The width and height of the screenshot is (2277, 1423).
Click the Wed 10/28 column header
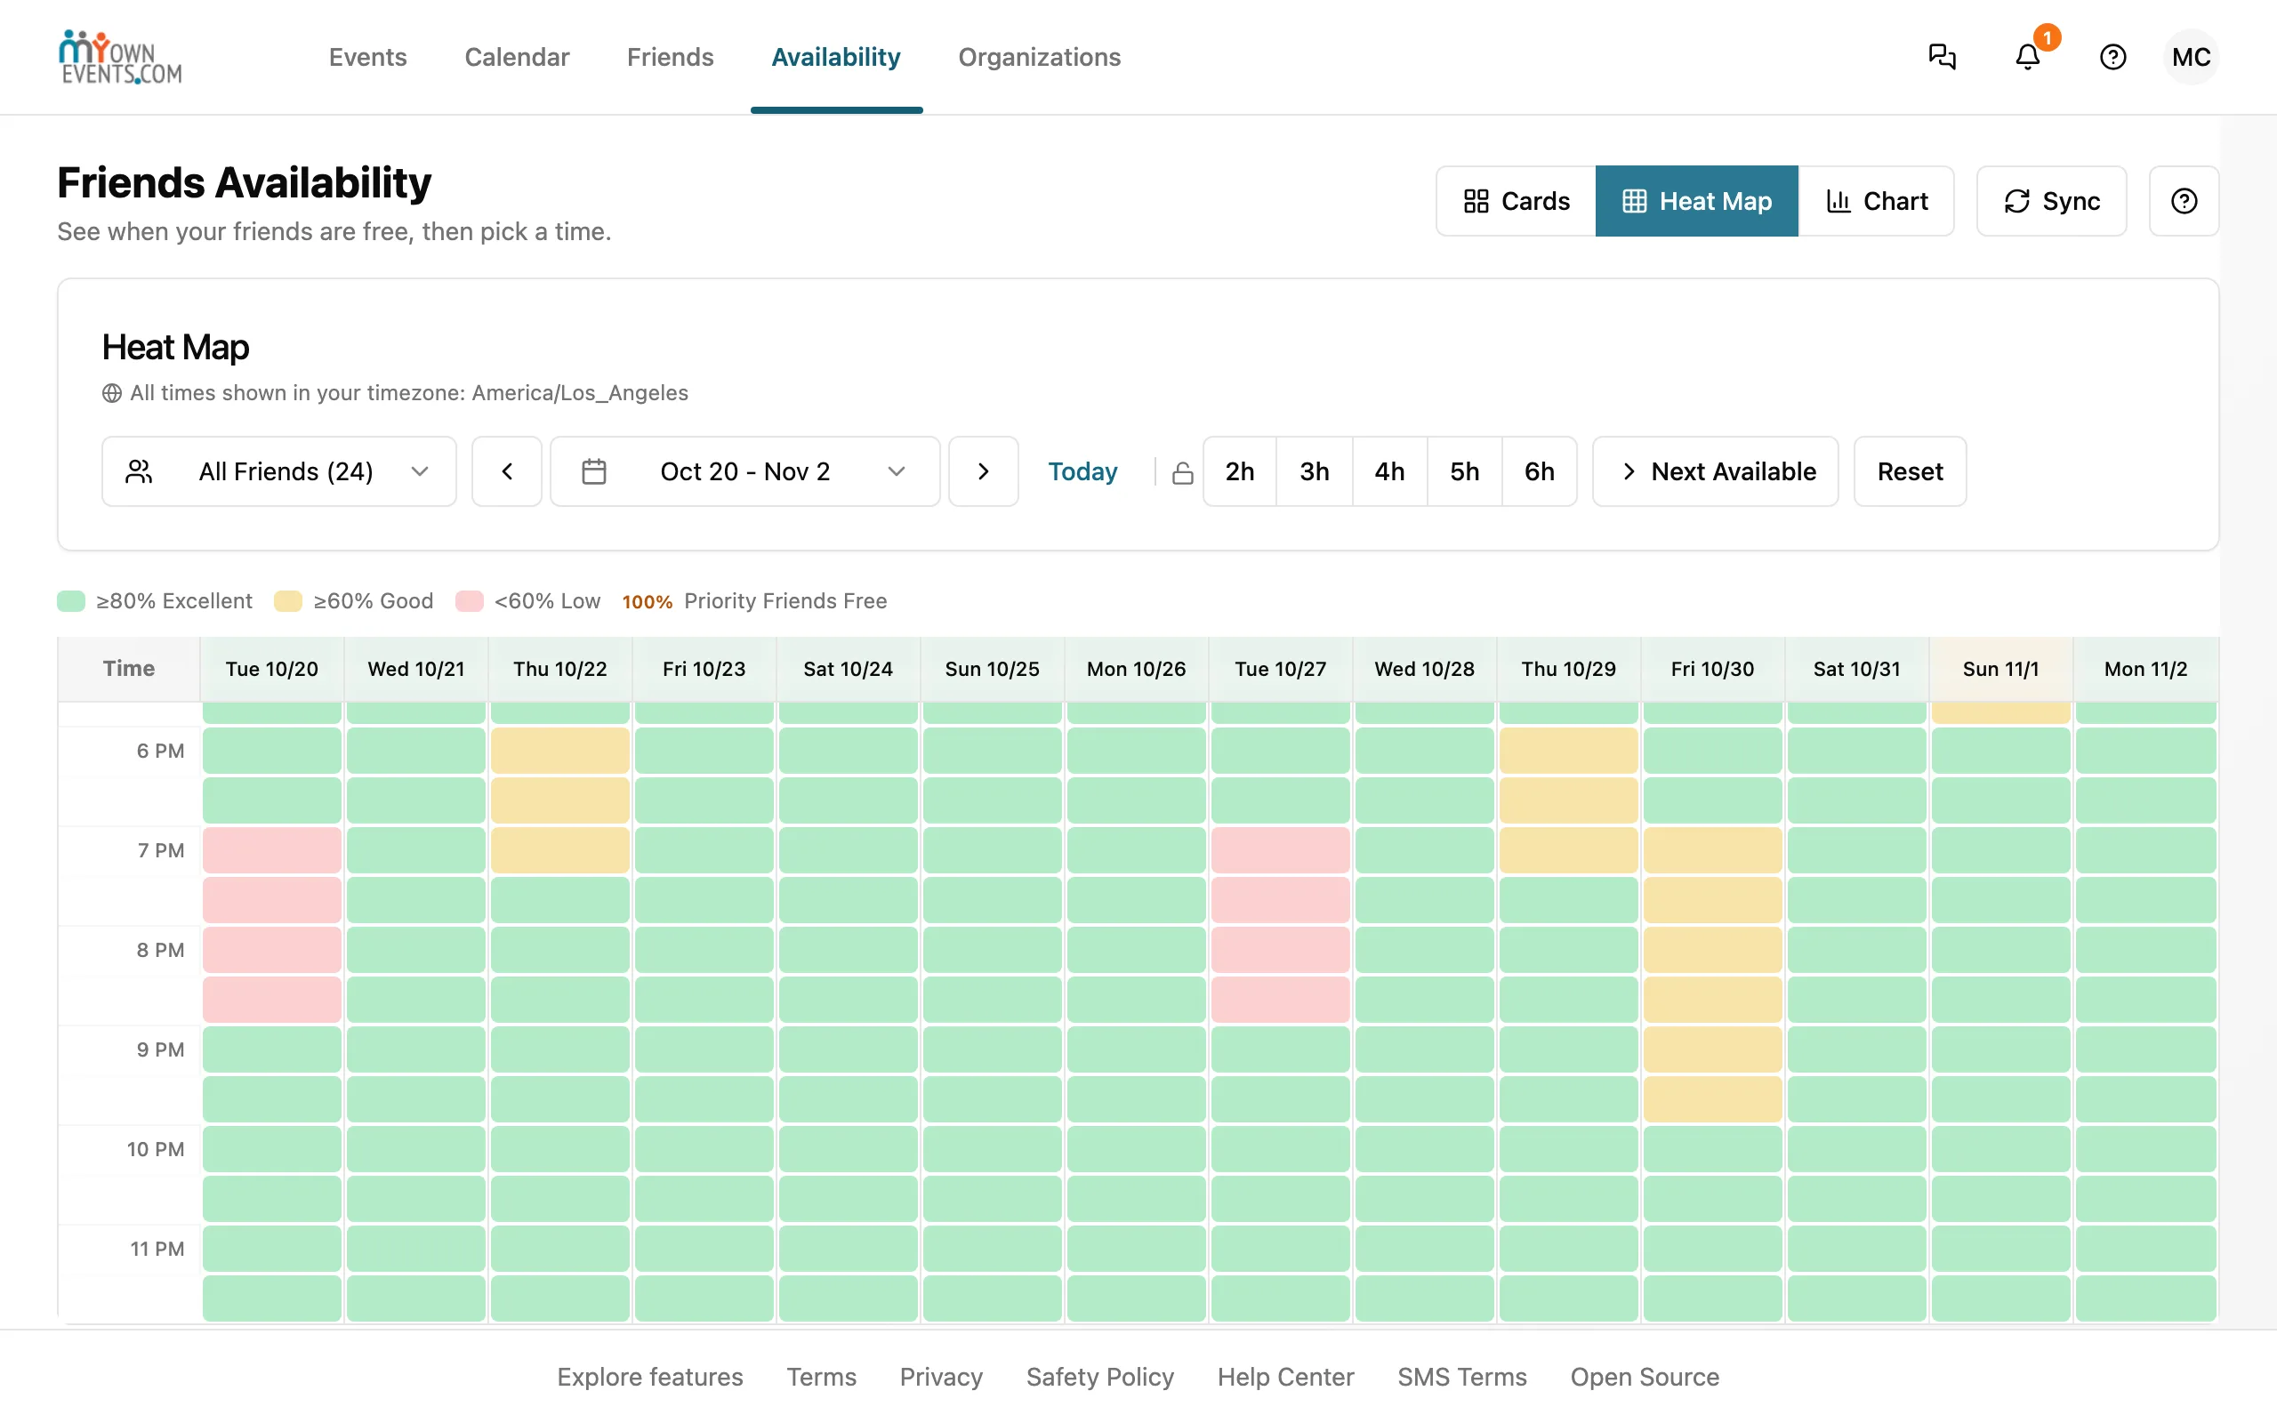click(x=1425, y=669)
